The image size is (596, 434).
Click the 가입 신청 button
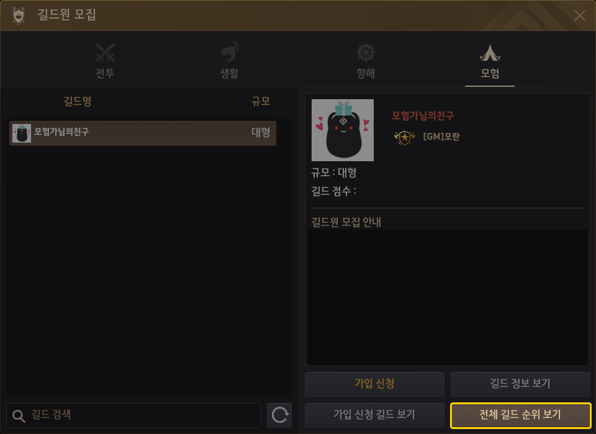tap(374, 384)
